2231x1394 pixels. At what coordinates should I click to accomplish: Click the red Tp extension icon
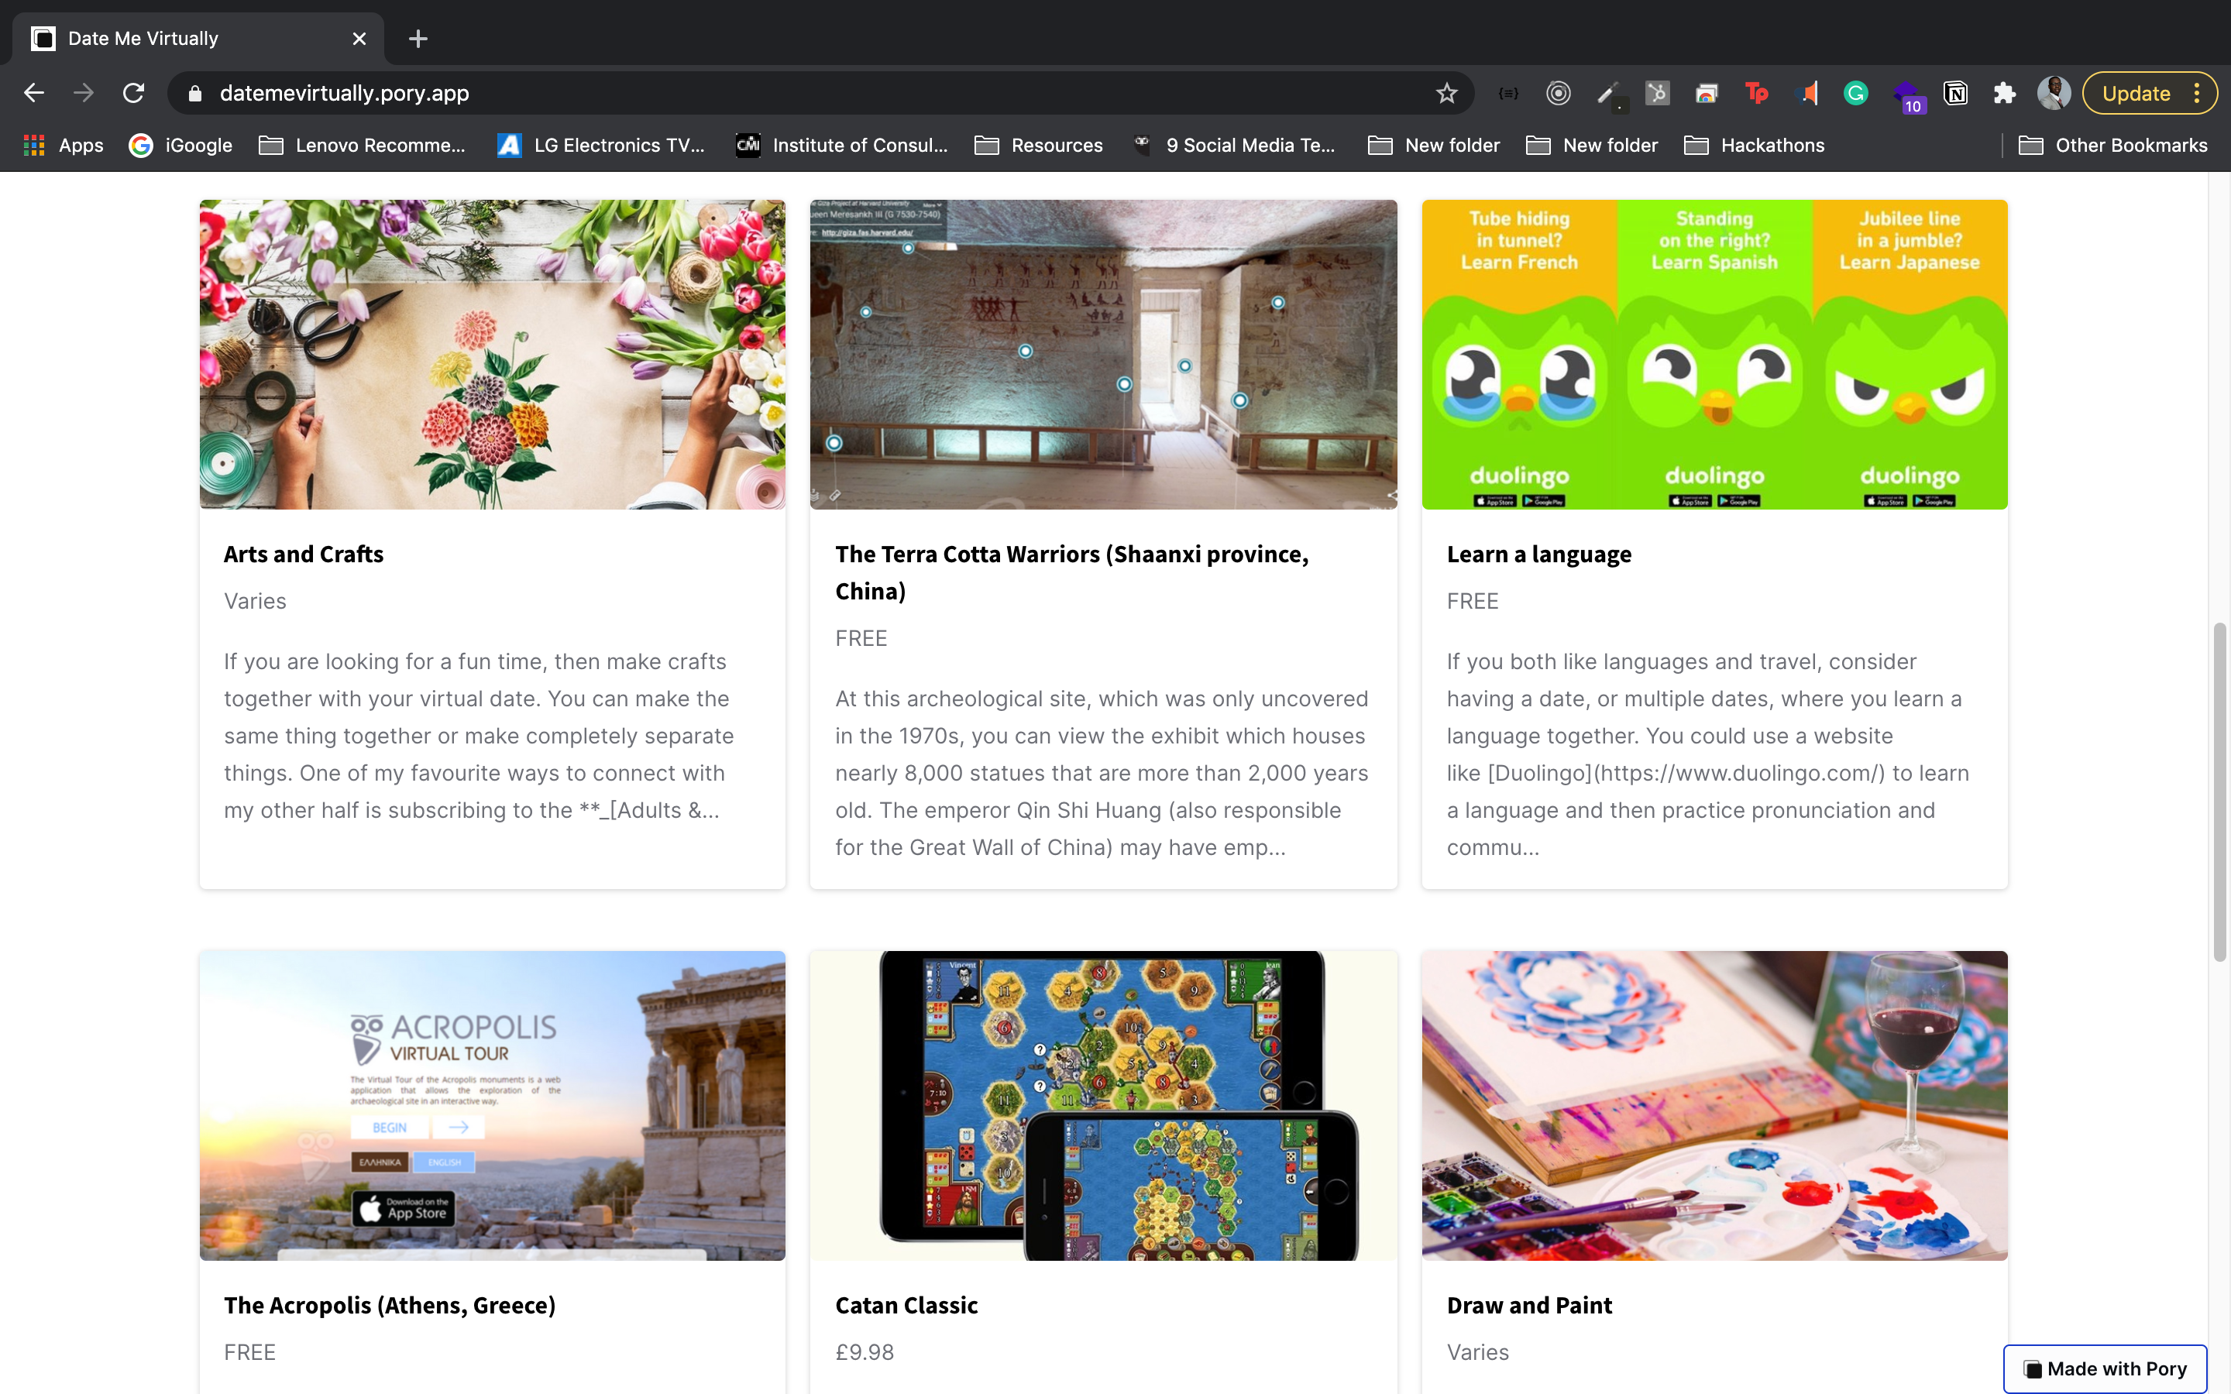pos(1756,93)
